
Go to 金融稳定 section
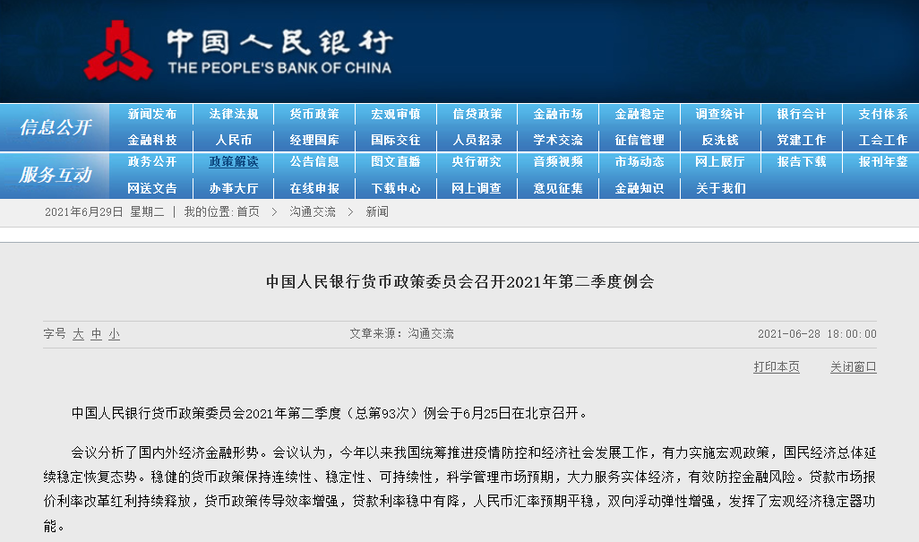640,115
